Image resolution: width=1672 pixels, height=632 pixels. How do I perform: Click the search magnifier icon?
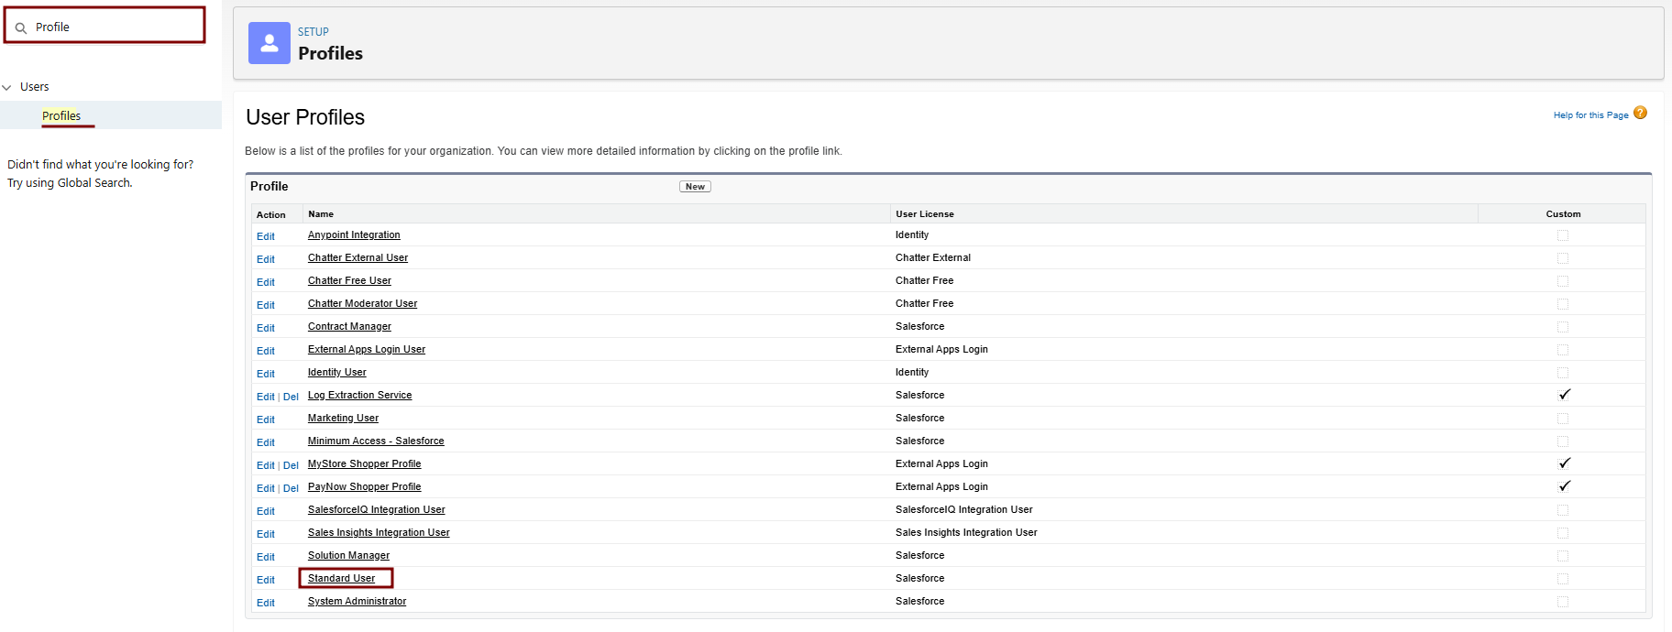click(21, 27)
